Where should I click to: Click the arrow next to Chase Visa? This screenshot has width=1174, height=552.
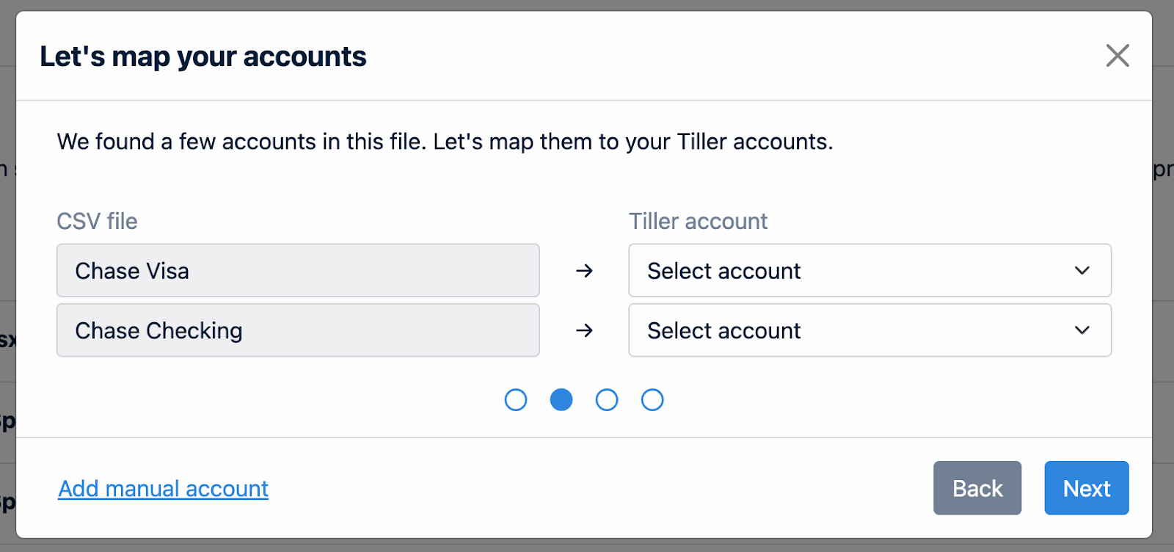click(x=584, y=271)
